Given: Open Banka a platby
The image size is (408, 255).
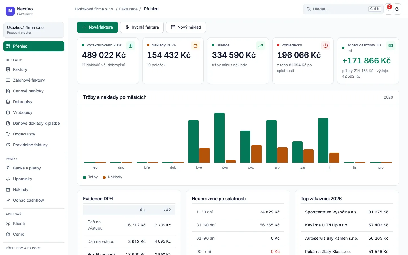Looking at the screenshot, I should pyautogui.click(x=34, y=168).
